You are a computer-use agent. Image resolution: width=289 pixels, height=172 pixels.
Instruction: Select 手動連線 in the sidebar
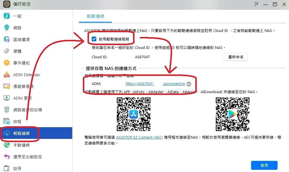(21, 145)
